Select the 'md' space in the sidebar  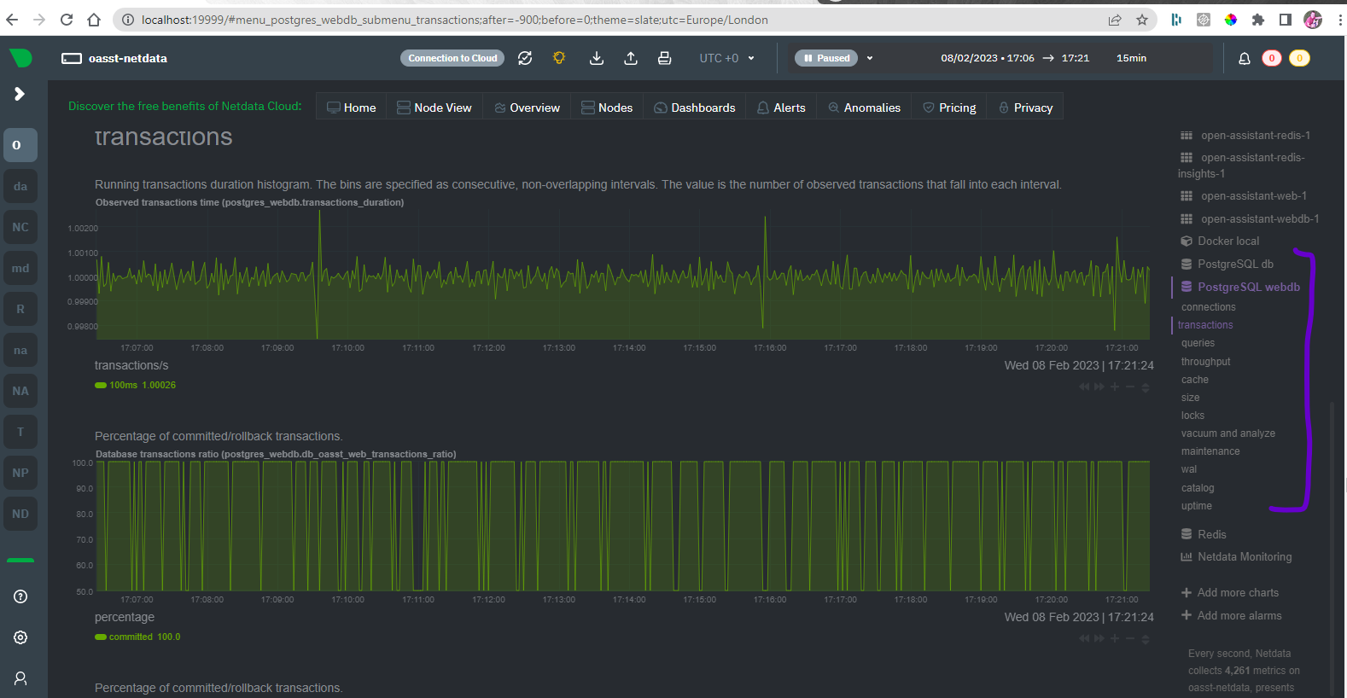[x=20, y=268]
